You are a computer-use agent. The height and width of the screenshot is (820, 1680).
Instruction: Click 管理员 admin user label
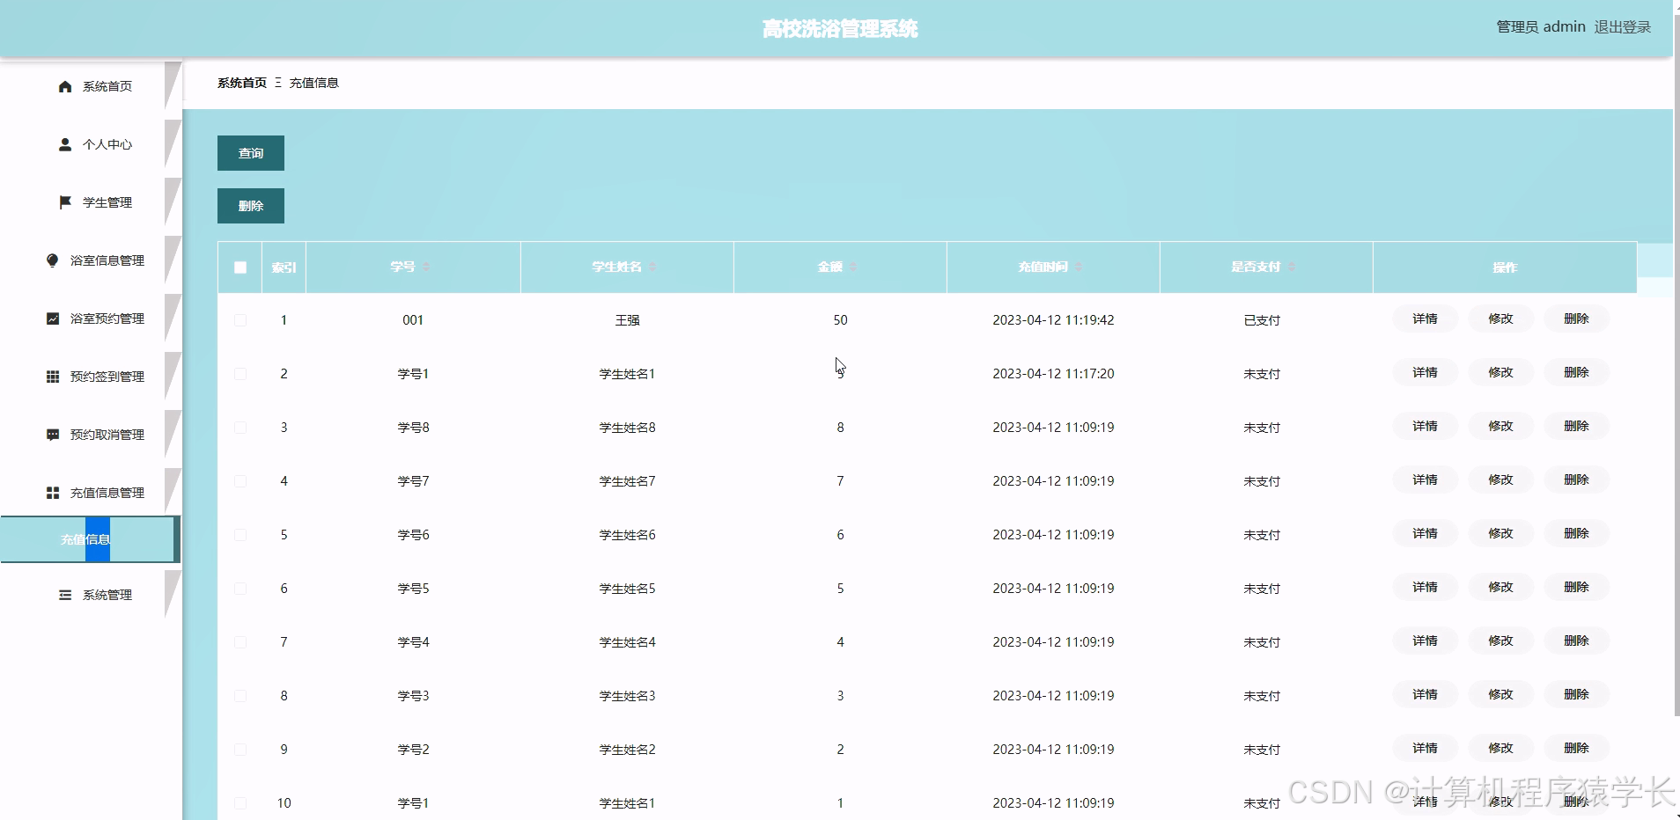tap(1541, 27)
